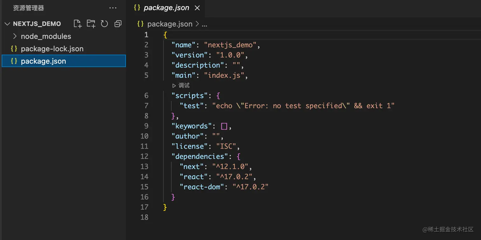Click the "scripts" key on line 6
The height and width of the screenshot is (240, 481).
tap(190, 96)
